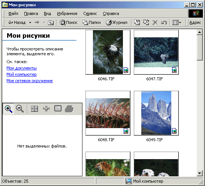This screenshot has width=205, height=186.
Task: Select the full-size preview icon
Action: [34, 109]
